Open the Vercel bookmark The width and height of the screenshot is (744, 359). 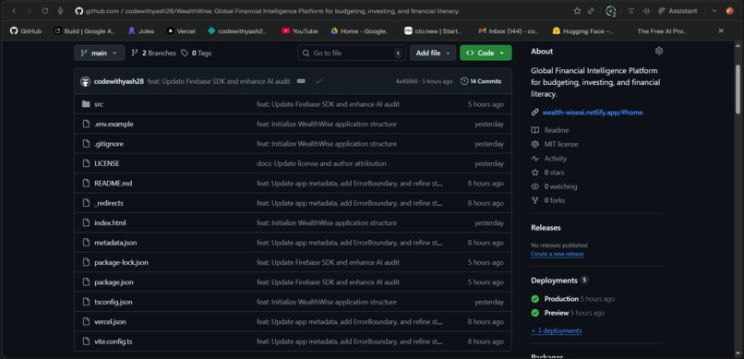tap(181, 30)
